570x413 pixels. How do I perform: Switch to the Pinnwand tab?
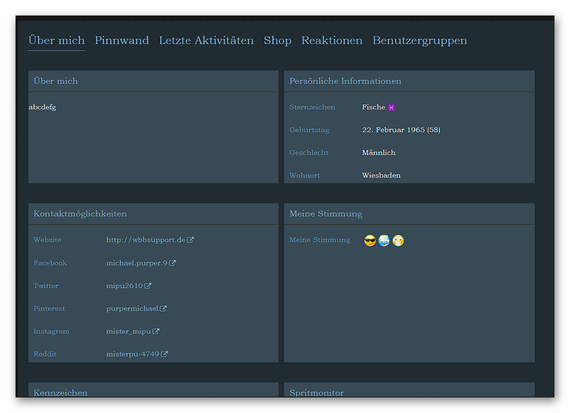122,40
